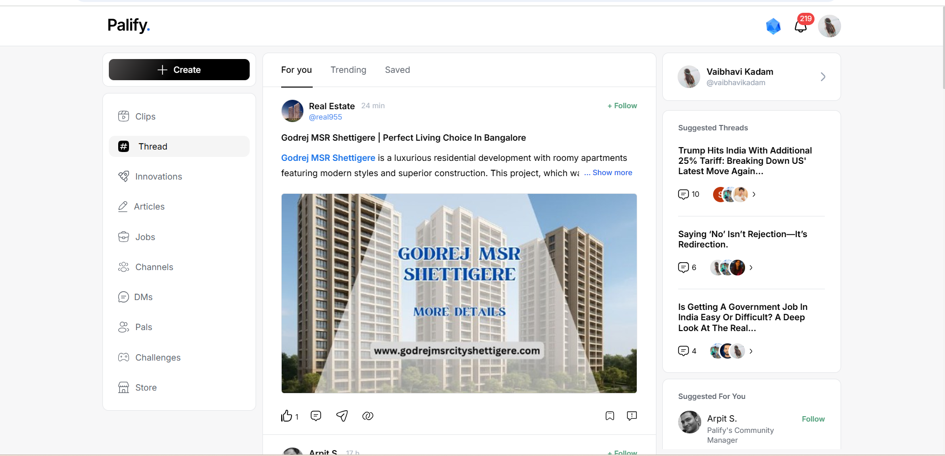Expand participants arrow on Government Job thread
The width and height of the screenshot is (945, 456).
coord(751,351)
